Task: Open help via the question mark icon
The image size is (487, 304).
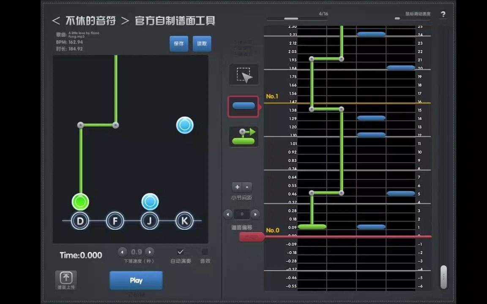Action: (443, 14)
